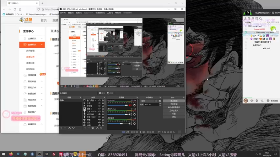Screen dimensions: 280x157
Task: Expand 我的公会 sidebar section
Action: (42, 88)
